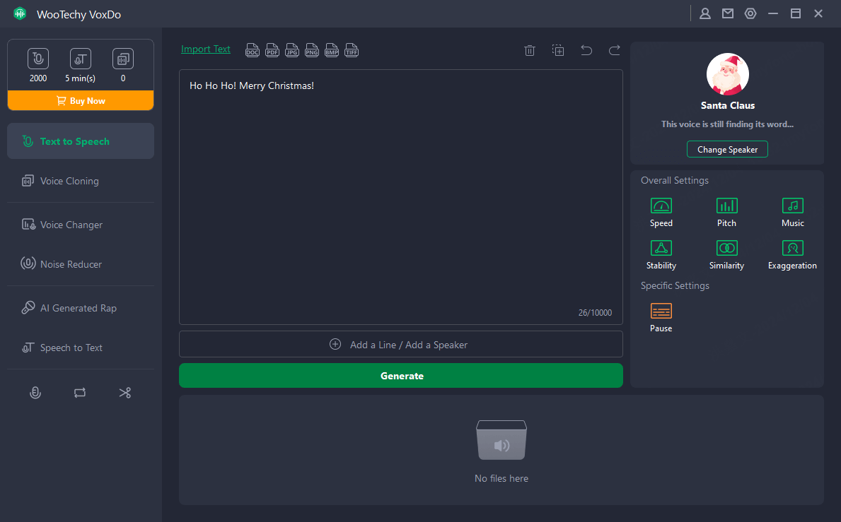Open the Voice Changer section

pos(71,225)
